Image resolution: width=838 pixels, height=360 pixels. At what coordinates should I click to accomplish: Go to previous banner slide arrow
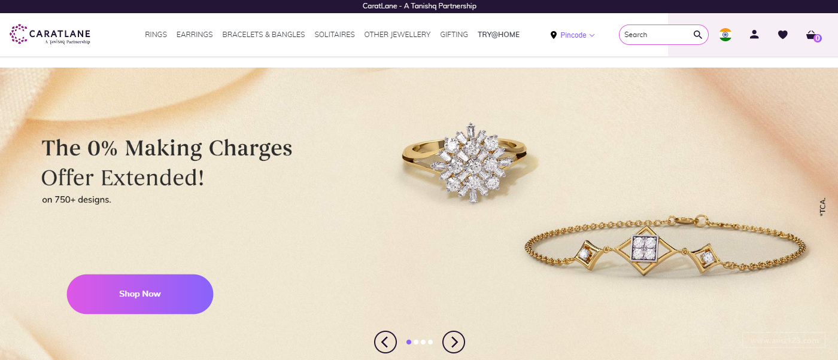[x=385, y=342]
